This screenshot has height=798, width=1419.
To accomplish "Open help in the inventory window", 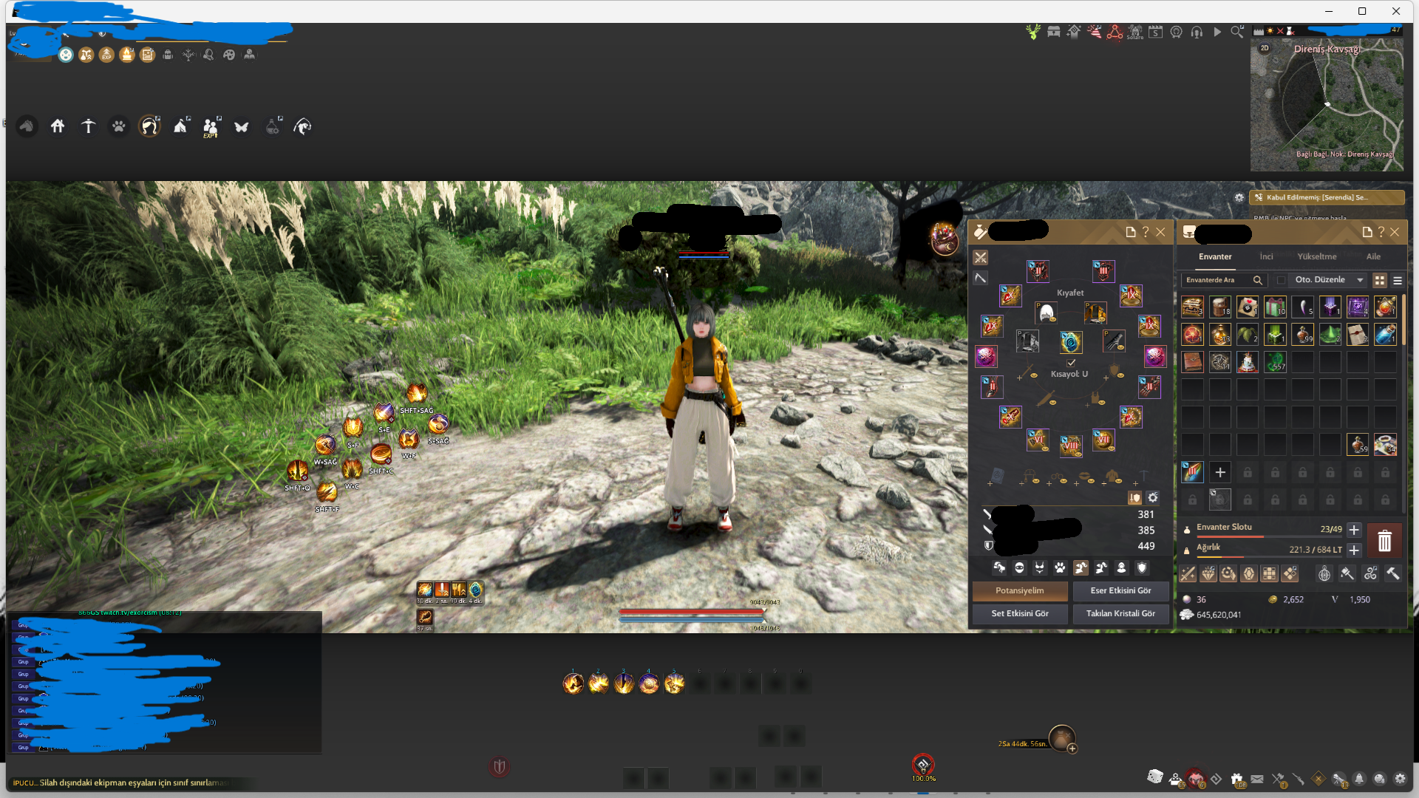I will 1381,232.
